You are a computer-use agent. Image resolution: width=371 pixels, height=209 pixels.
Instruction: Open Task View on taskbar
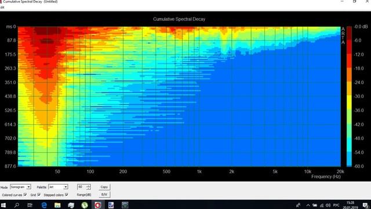30,205
